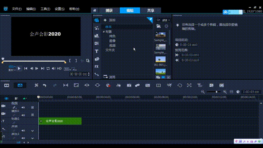263x148 pixels.
Task: Mute the video track speaker icon
Action: click(23, 107)
